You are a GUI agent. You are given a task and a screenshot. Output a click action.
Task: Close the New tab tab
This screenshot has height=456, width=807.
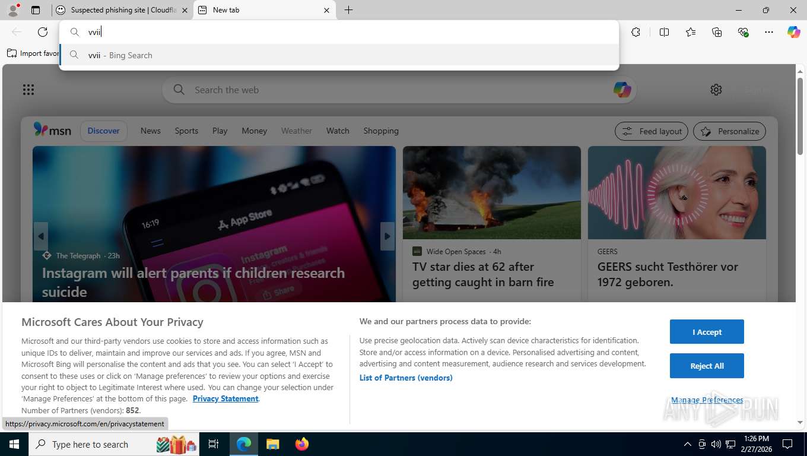[326, 10]
